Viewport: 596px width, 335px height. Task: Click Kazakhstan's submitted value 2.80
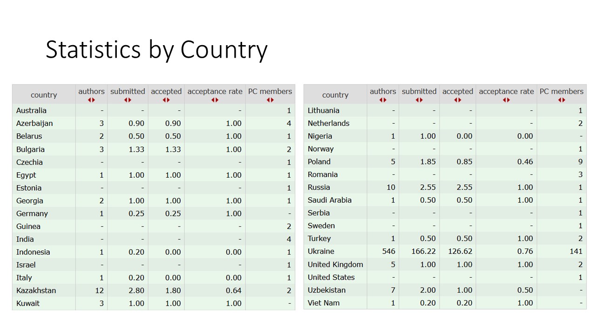[136, 290]
